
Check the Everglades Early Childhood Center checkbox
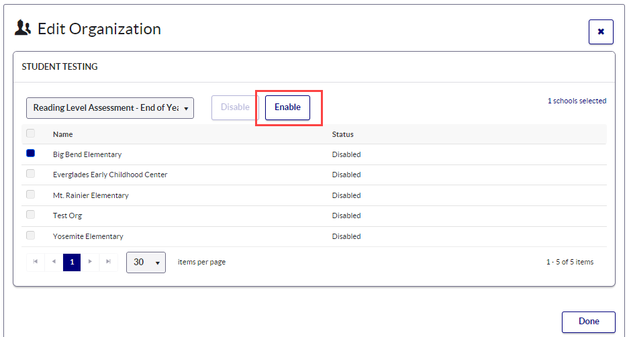pyautogui.click(x=30, y=174)
